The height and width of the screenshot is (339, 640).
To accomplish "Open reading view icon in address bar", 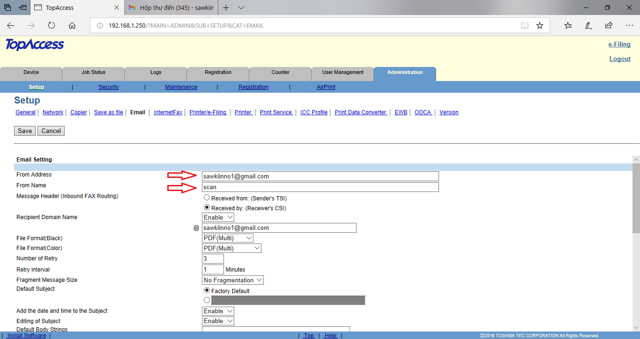I will pos(525,25).
